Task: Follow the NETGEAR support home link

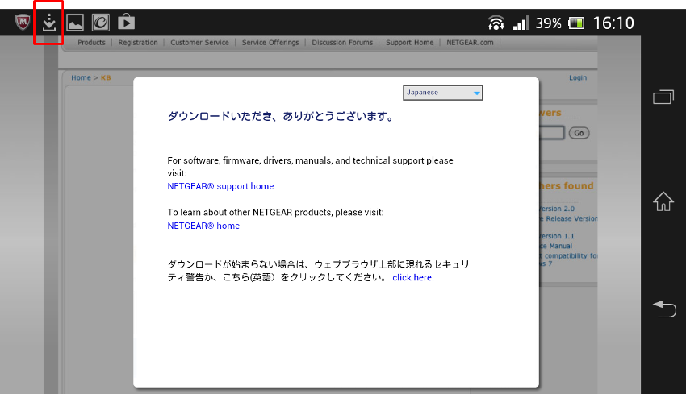Action: 220,186
